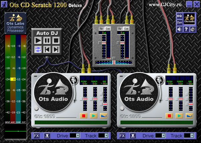The height and width of the screenshot is (143, 201).
Task: Expand left deck Track dropdown
Action: pos(107,136)
